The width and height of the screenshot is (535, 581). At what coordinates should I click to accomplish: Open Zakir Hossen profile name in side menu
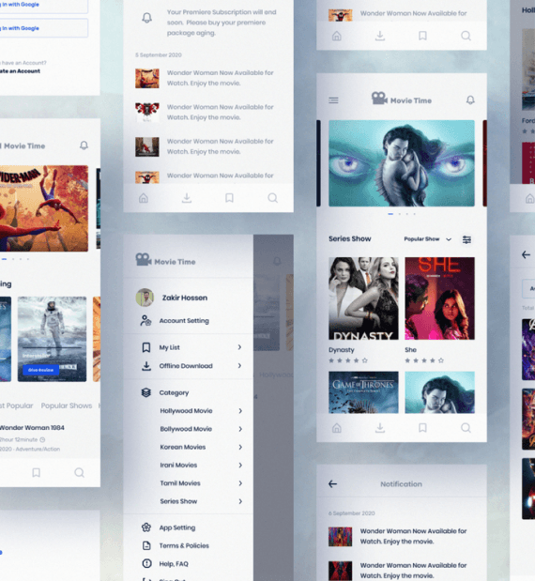(185, 298)
